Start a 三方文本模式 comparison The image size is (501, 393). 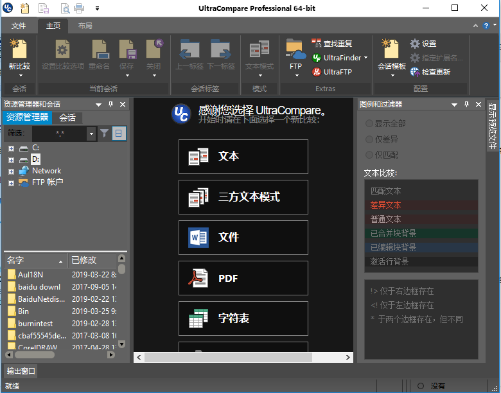243,197
